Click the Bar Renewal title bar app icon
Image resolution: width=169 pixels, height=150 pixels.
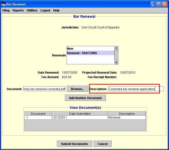(x=3, y=4)
